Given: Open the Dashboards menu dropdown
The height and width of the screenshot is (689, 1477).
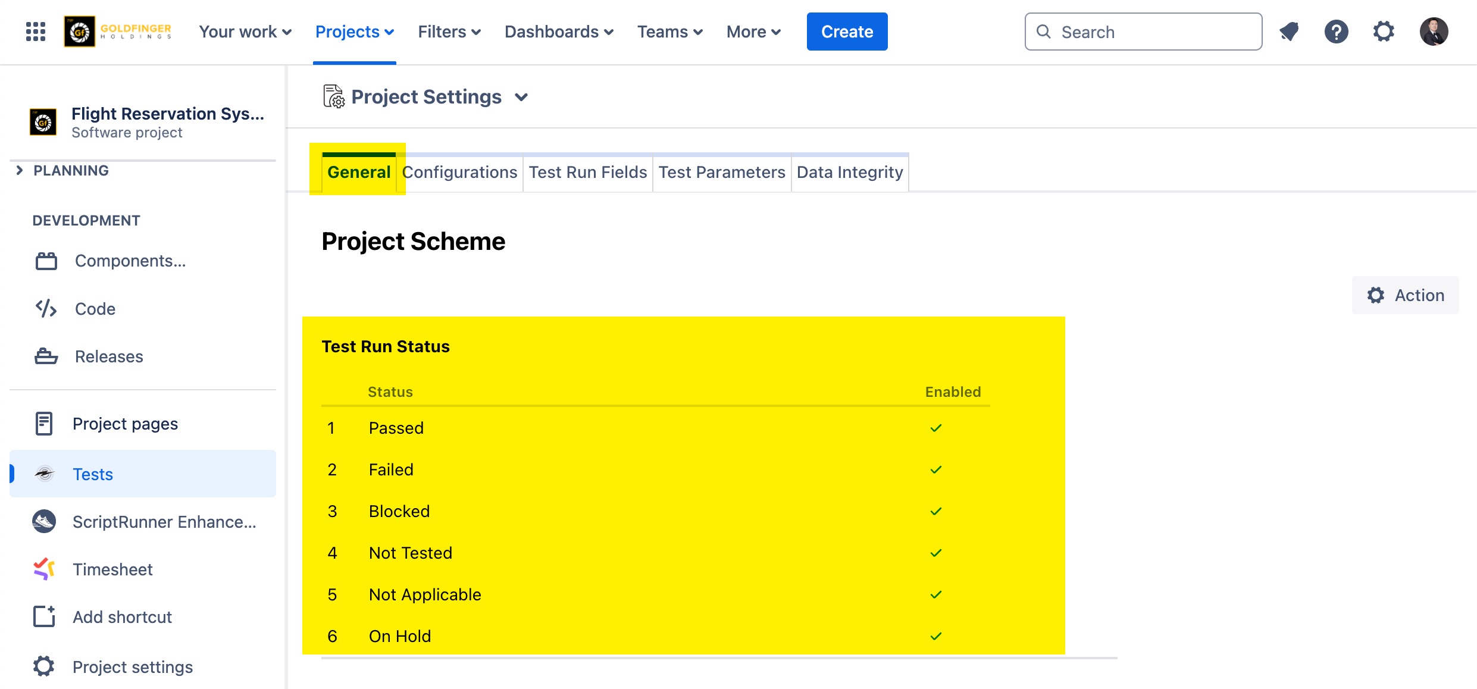Looking at the screenshot, I should pyautogui.click(x=558, y=32).
